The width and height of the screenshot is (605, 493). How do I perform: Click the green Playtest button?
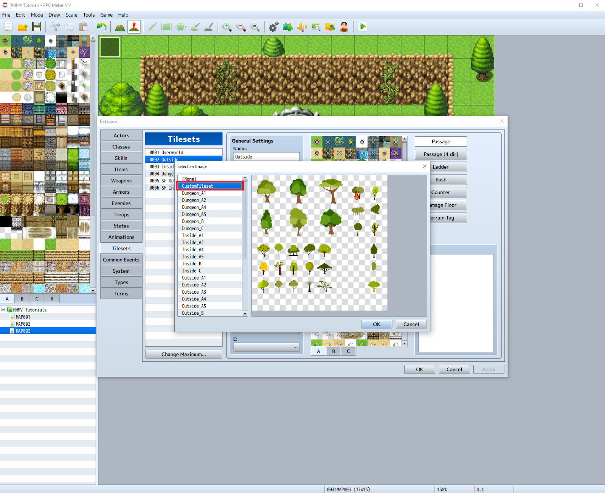363,26
